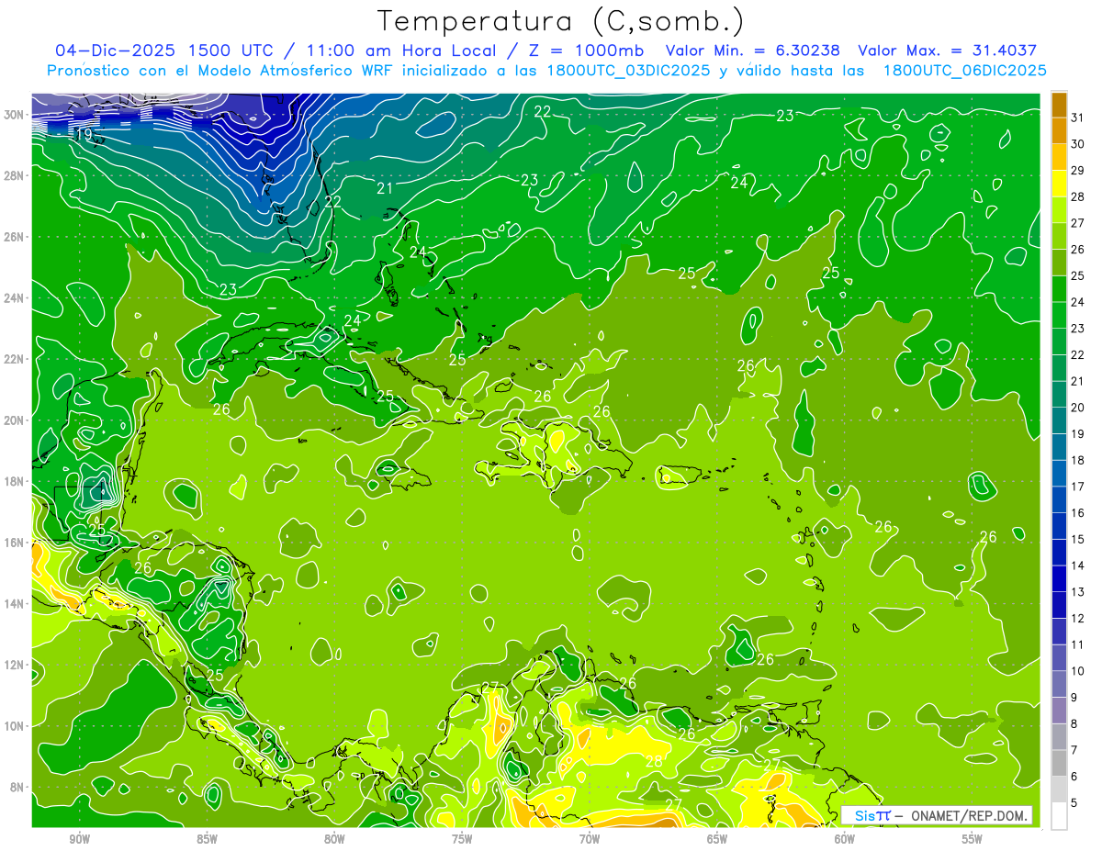The width and height of the screenshot is (1102, 851).
Task: Click the '16' label on the color scale
Action: (1077, 512)
